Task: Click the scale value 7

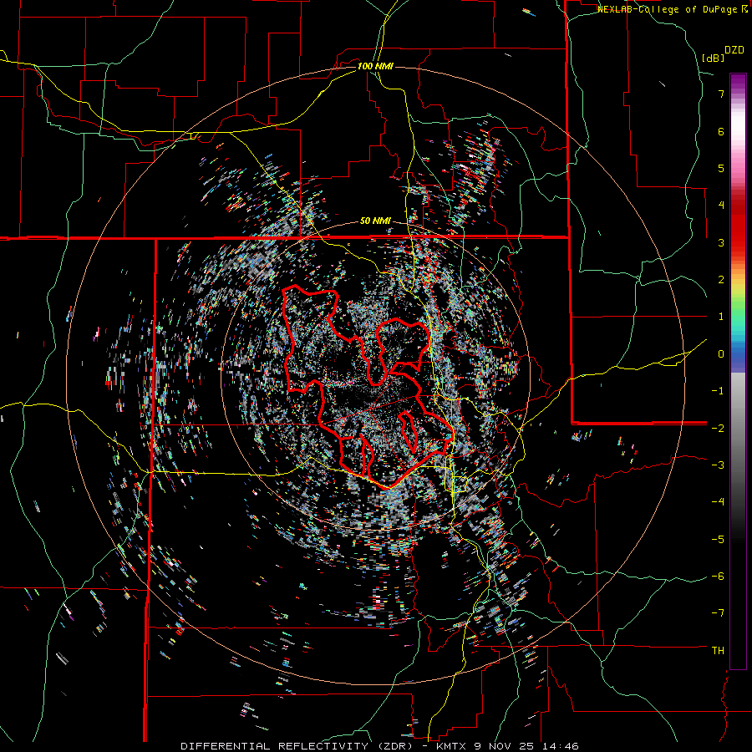Action: 721,94
